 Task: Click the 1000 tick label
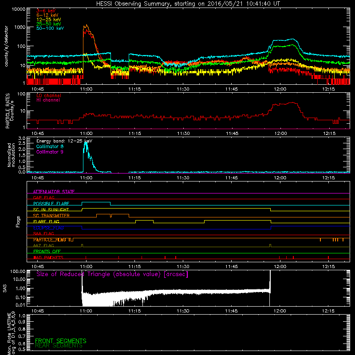tap(20, 27)
